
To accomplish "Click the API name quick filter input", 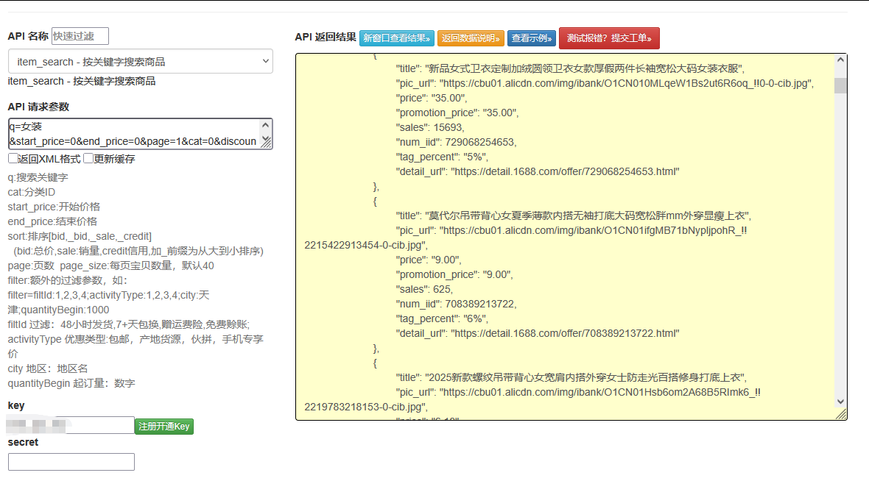I will [80, 36].
